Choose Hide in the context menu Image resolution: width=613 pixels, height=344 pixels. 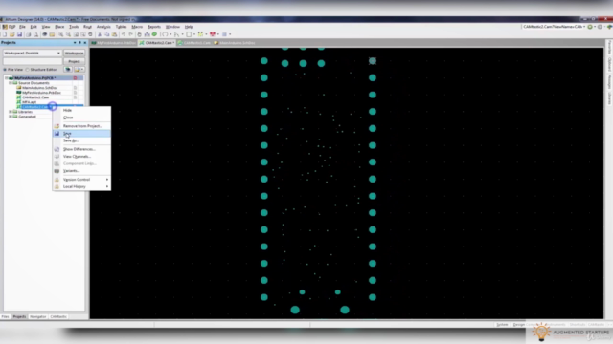[81, 110]
